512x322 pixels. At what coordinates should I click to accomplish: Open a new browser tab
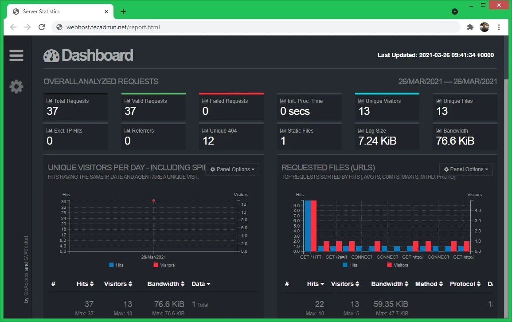pos(123,12)
